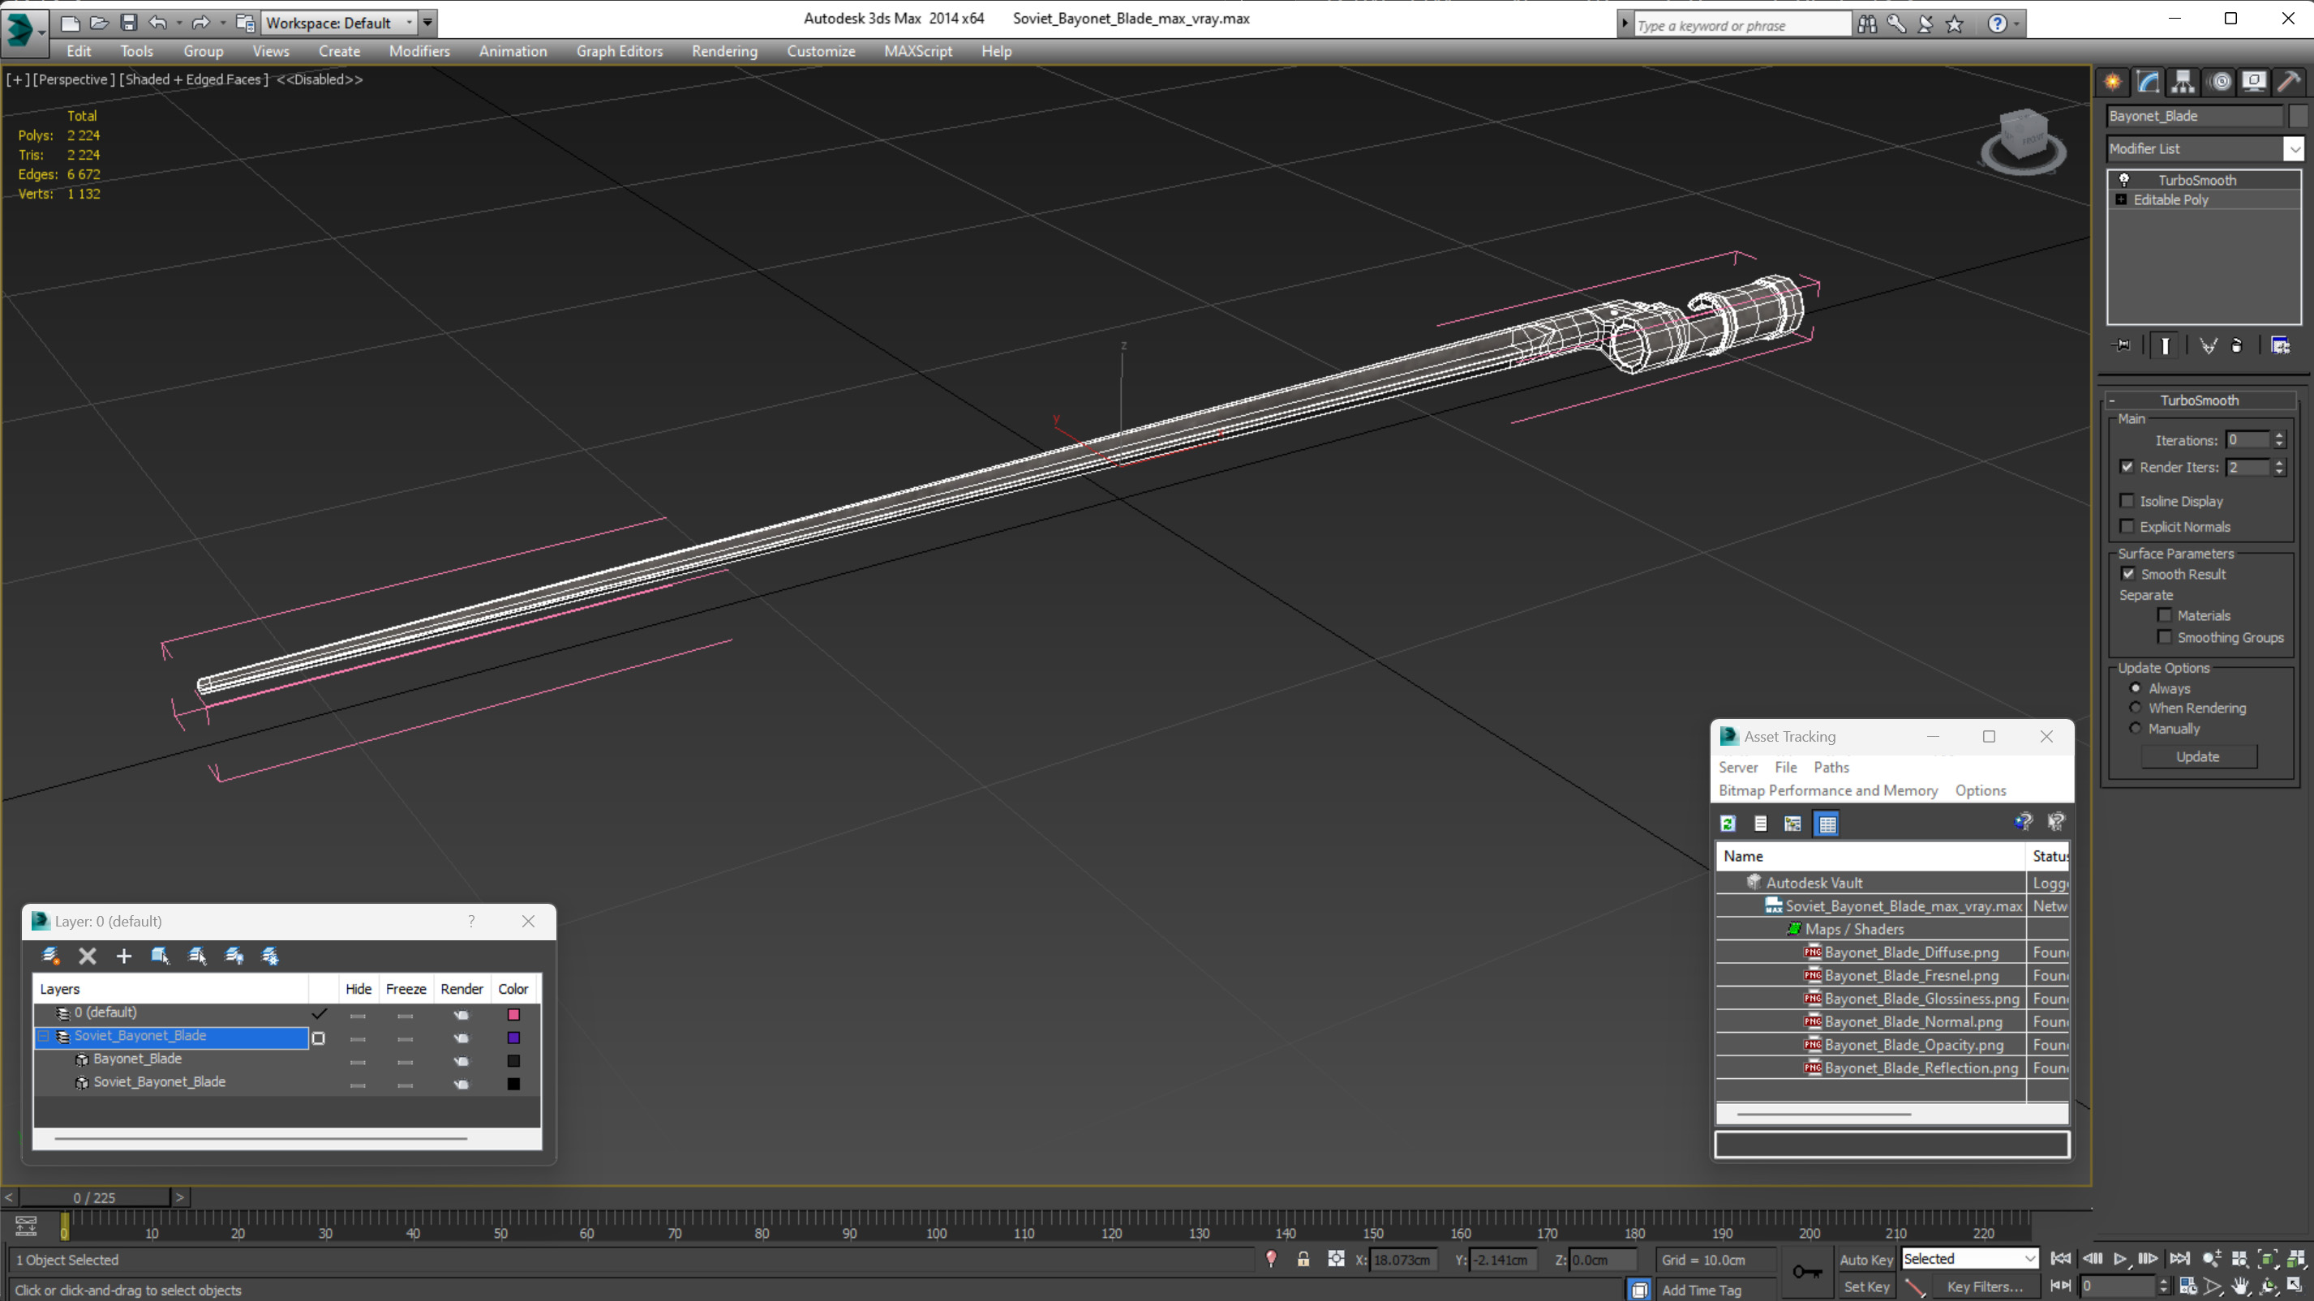Click the Play Animation button
This screenshot has height=1301, width=2314.
pos(2120,1259)
